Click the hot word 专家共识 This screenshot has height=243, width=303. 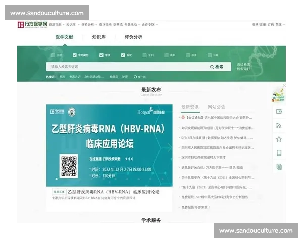(x=75, y=77)
